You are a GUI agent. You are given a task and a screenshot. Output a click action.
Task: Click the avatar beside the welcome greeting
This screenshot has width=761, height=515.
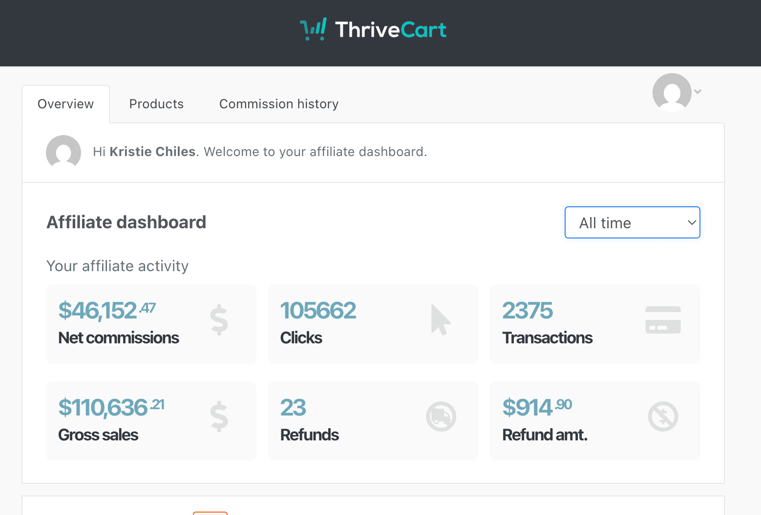point(63,152)
